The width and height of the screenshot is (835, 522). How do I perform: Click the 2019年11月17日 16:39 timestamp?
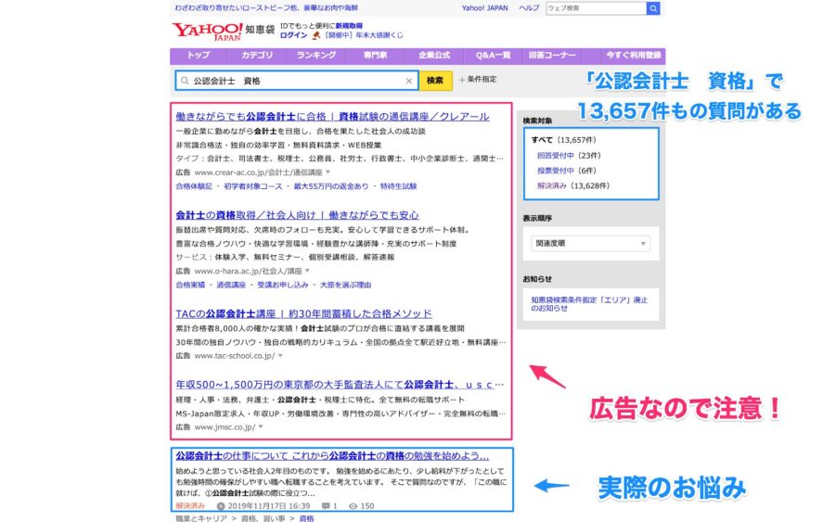click(269, 506)
